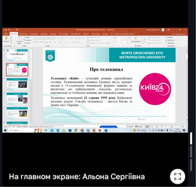The width and height of the screenshot is (196, 187).
Task: Click the Undo arrow in title bar
Action: tap(9, 30)
